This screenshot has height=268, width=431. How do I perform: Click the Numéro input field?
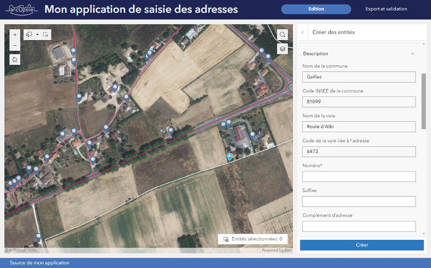359,177
